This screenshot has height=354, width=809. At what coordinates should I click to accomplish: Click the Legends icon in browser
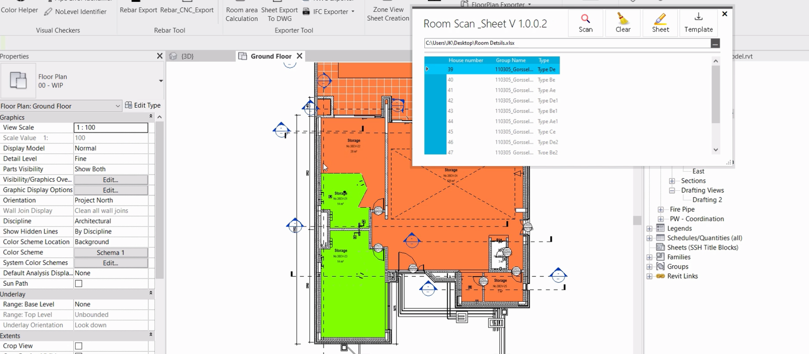(x=660, y=228)
